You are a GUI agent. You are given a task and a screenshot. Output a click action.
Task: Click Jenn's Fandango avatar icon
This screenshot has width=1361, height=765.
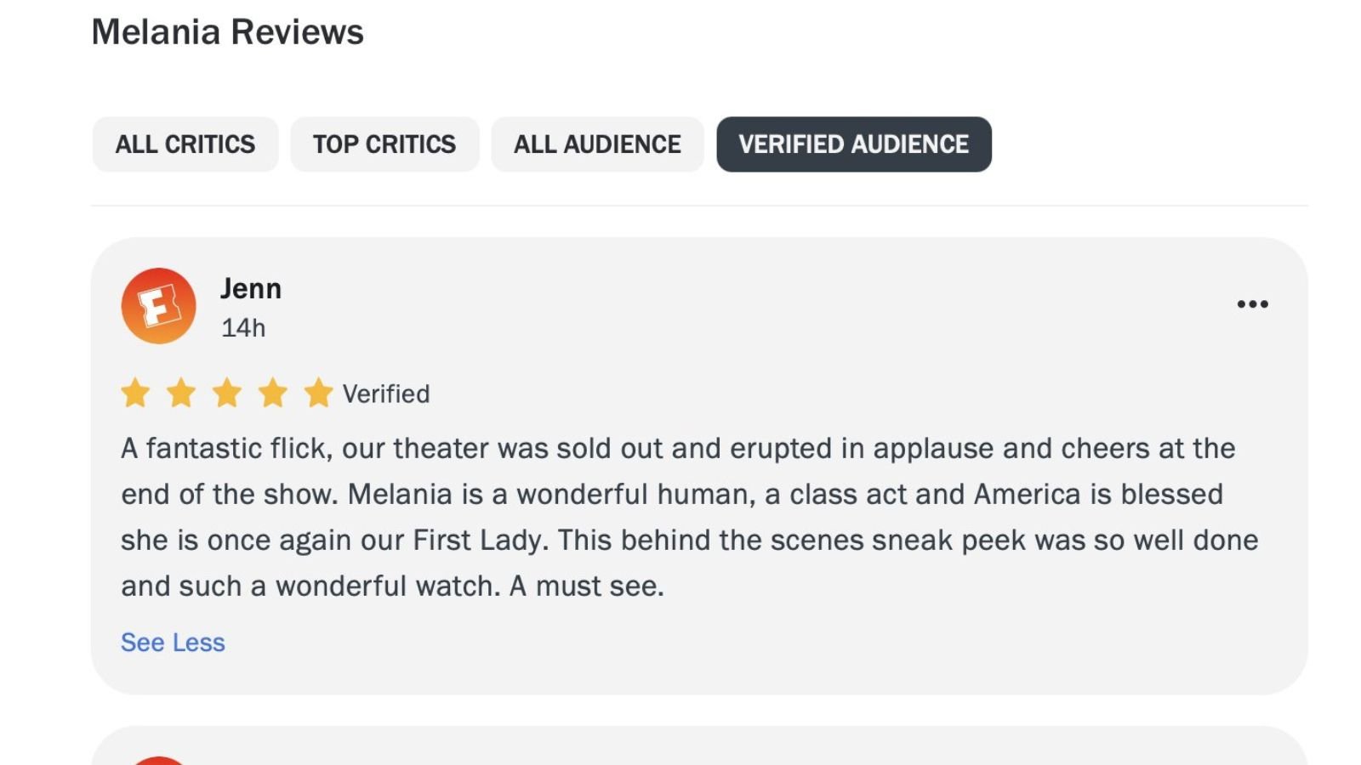158,306
